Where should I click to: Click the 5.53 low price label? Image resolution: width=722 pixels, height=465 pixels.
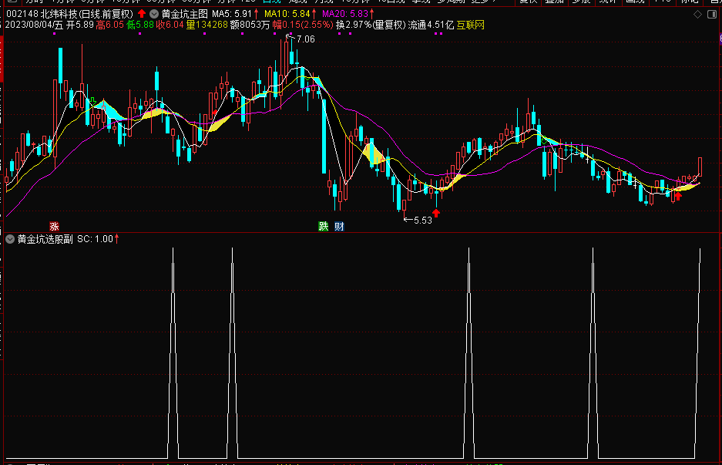coord(423,221)
